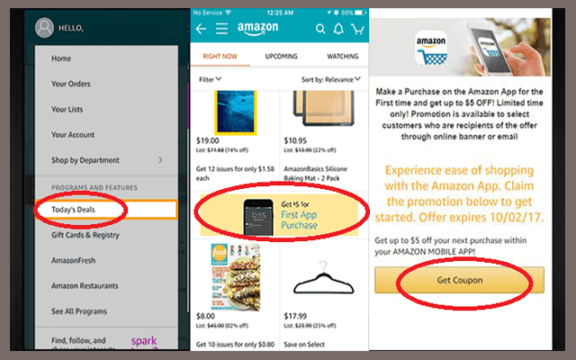
Task: Open the hamburger menu icon
Action: (221, 29)
